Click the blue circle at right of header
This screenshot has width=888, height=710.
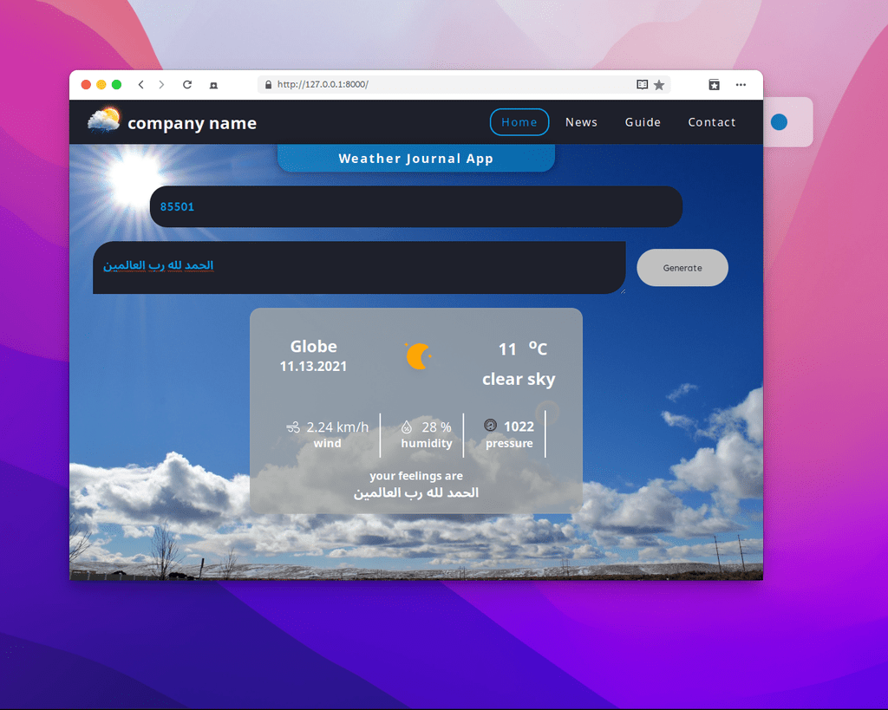(x=780, y=121)
